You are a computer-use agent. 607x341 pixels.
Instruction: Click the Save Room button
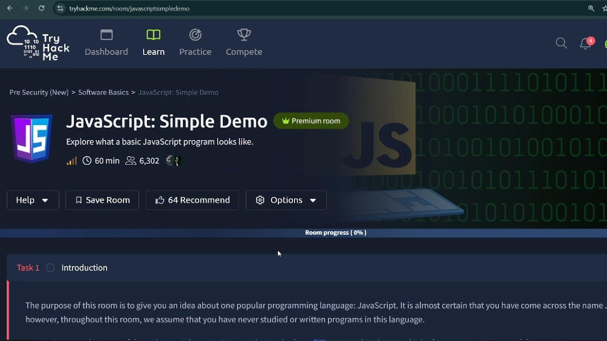tap(102, 200)
